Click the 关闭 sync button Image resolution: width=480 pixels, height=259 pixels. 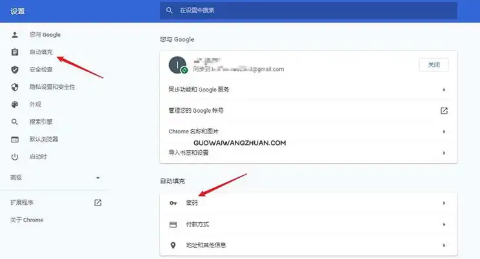(434, 65)
